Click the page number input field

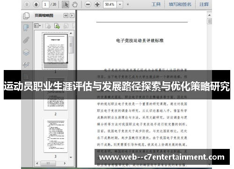(x=45, y=5)
